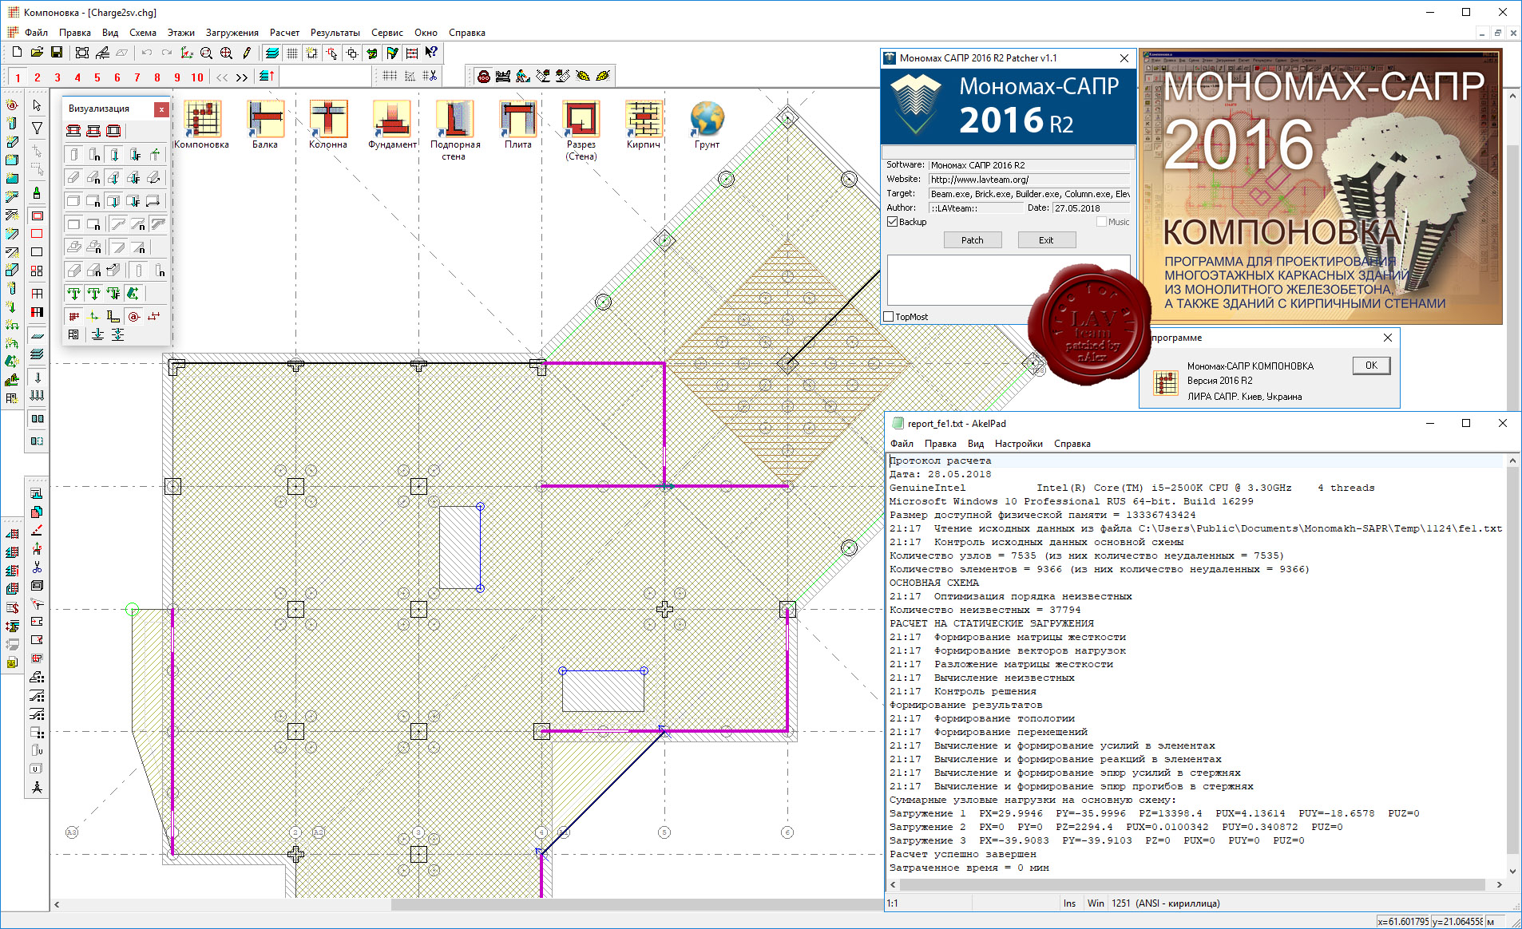Image resolution: width=1522 pixels, height=929 pixels.
Task: Click AkelPad scroll down arrow
Action: (x=1512, y=871)
